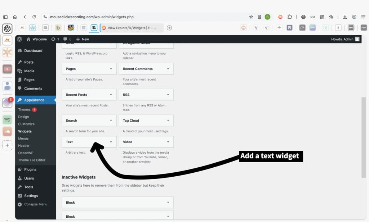Open the comments bubble in admin bar
This screenshot has width=369, height=222.
click(x=67, y=39)
